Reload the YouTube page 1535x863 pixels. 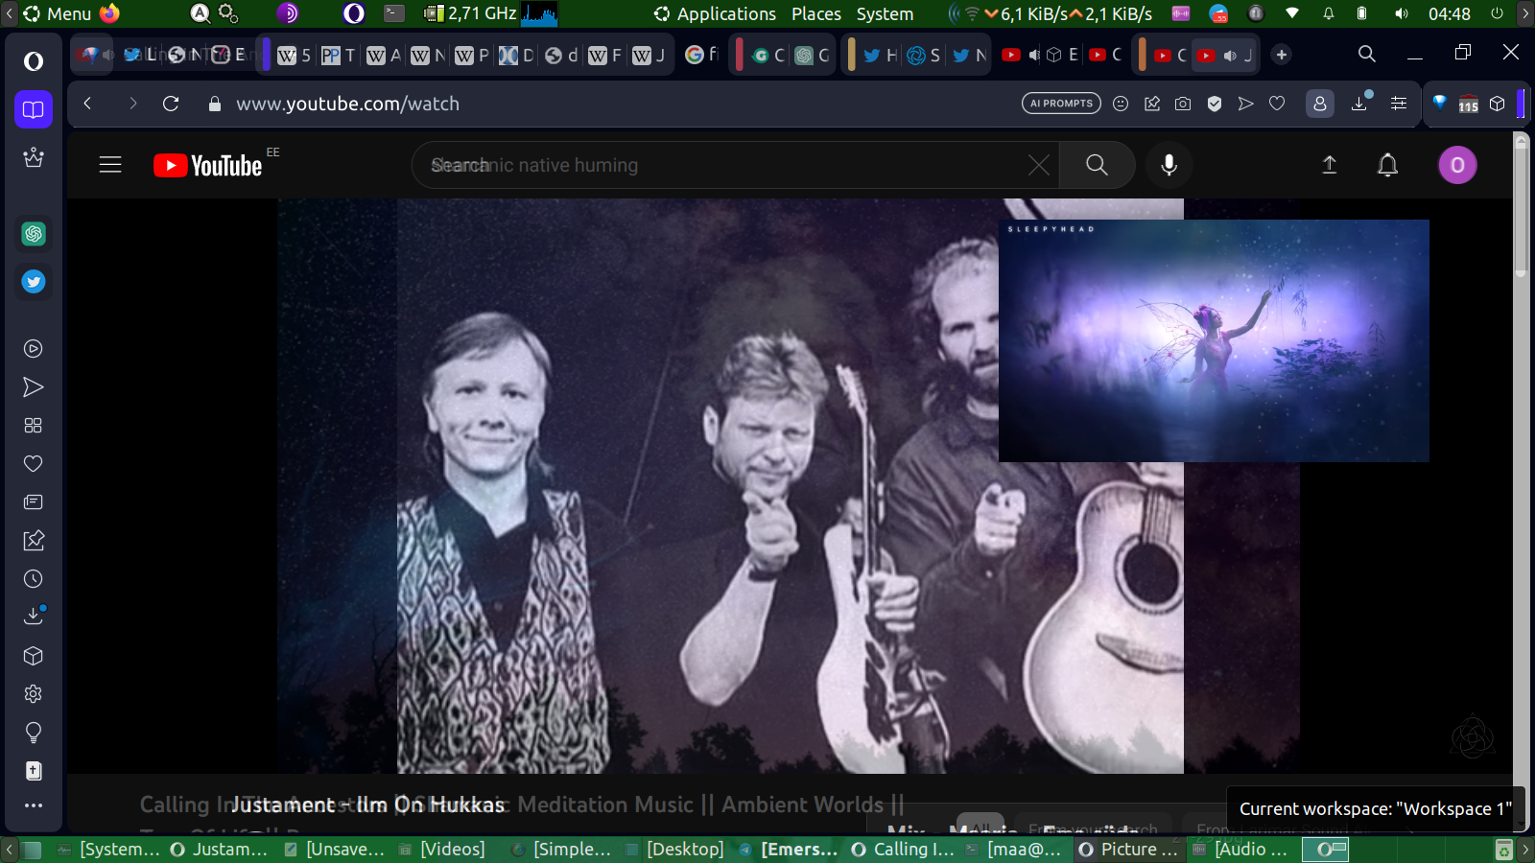click(x=171, y=104)
